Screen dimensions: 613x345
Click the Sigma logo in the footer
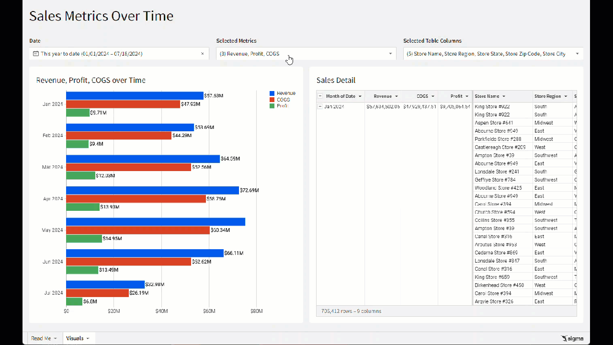(572, 338)
